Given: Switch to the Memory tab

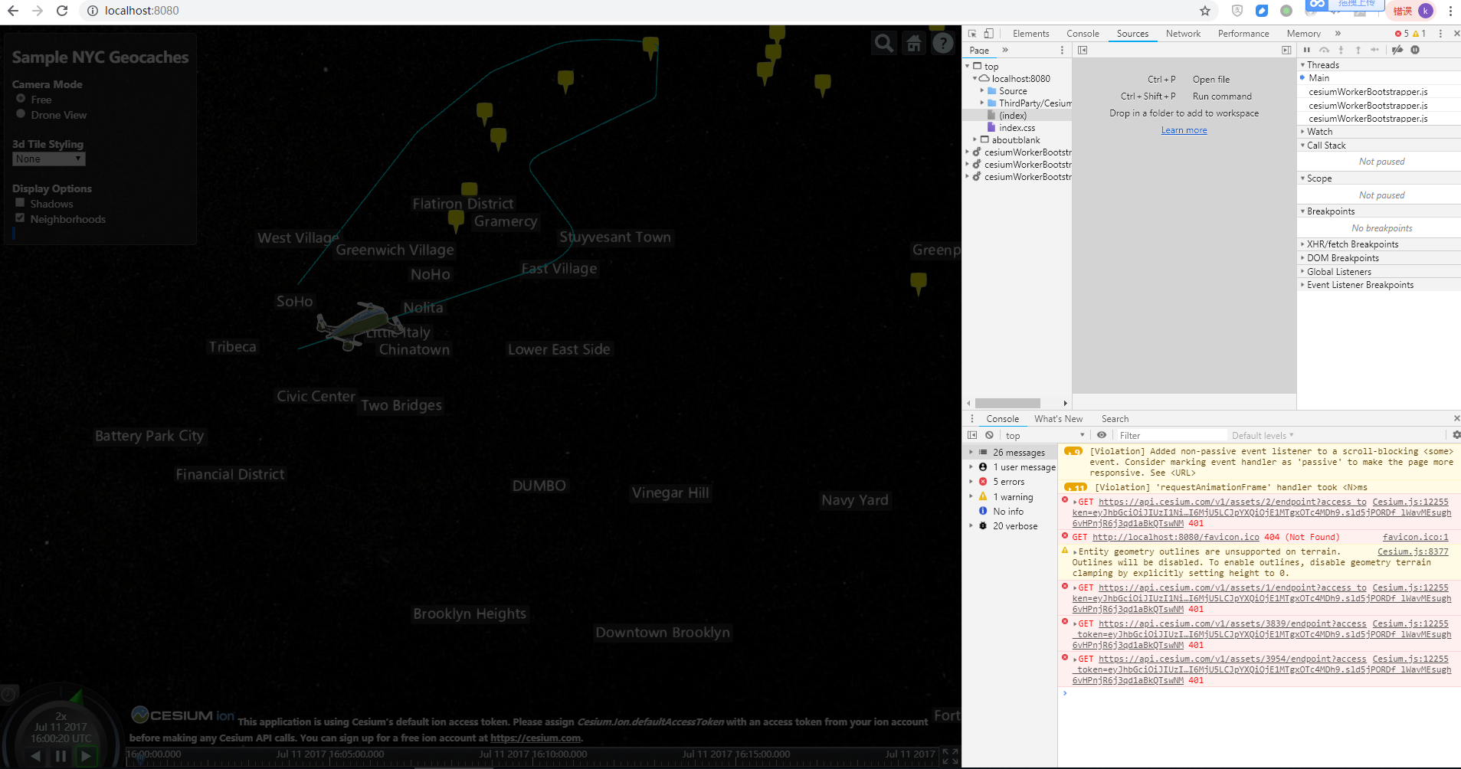Looking at the screenshot, I should point(1303,34).
